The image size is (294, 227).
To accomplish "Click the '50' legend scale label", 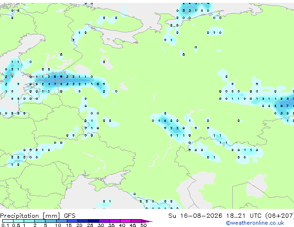I will tap(143, 225).
